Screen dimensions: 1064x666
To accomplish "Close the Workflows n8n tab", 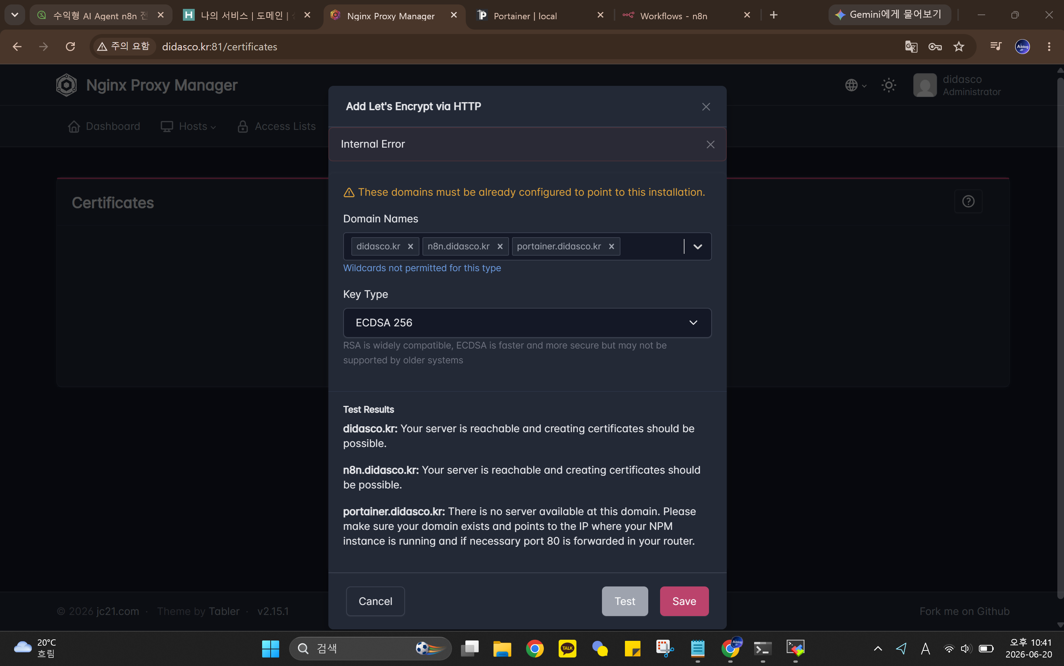I will click(747, 15).
